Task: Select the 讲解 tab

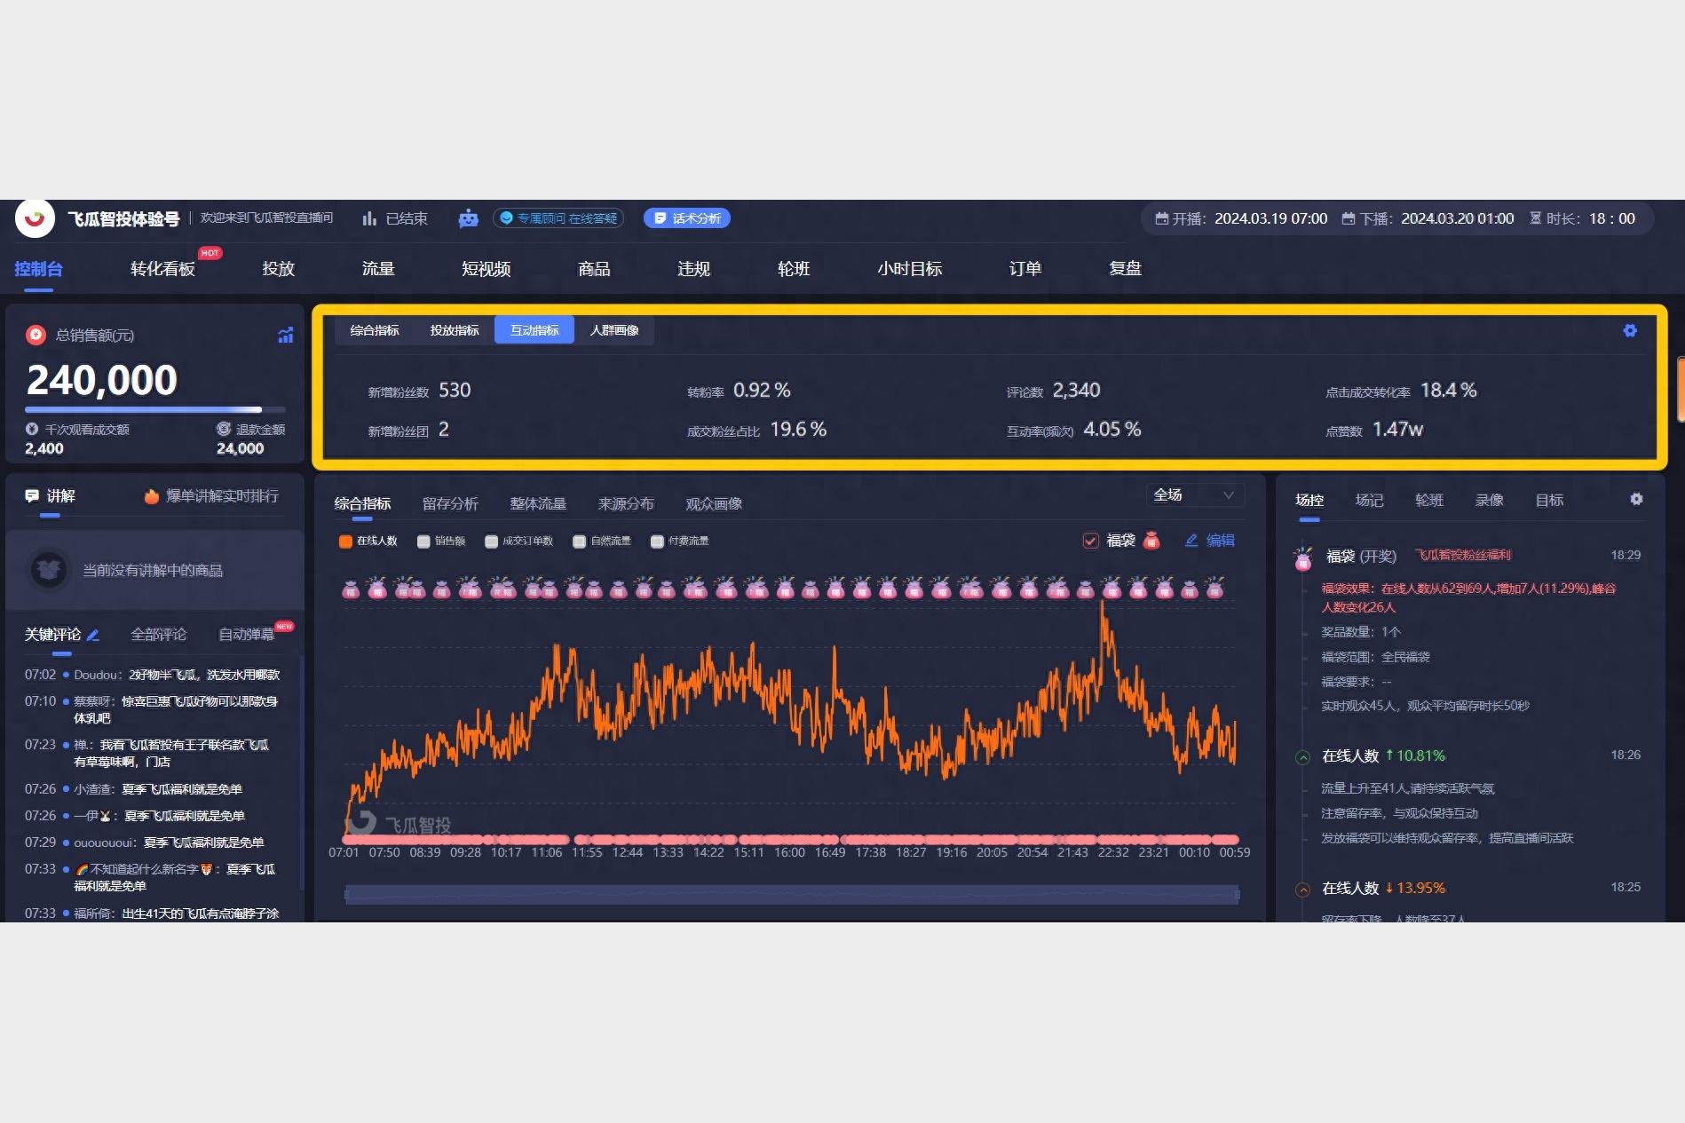Action: point(51,496)
